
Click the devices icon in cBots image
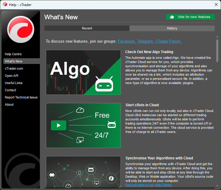coord(80,140)
